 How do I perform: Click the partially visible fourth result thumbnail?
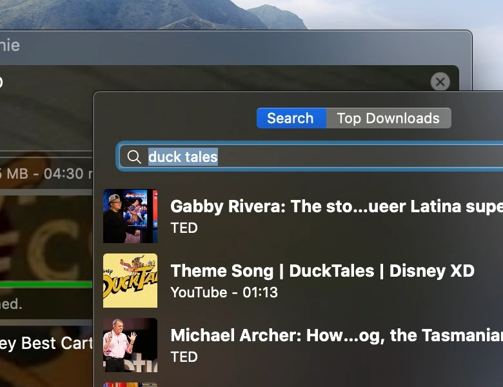(x=130, y=384)
